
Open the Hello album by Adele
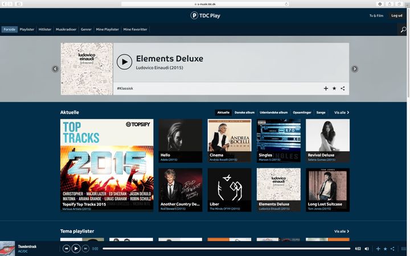click(181, 141)
